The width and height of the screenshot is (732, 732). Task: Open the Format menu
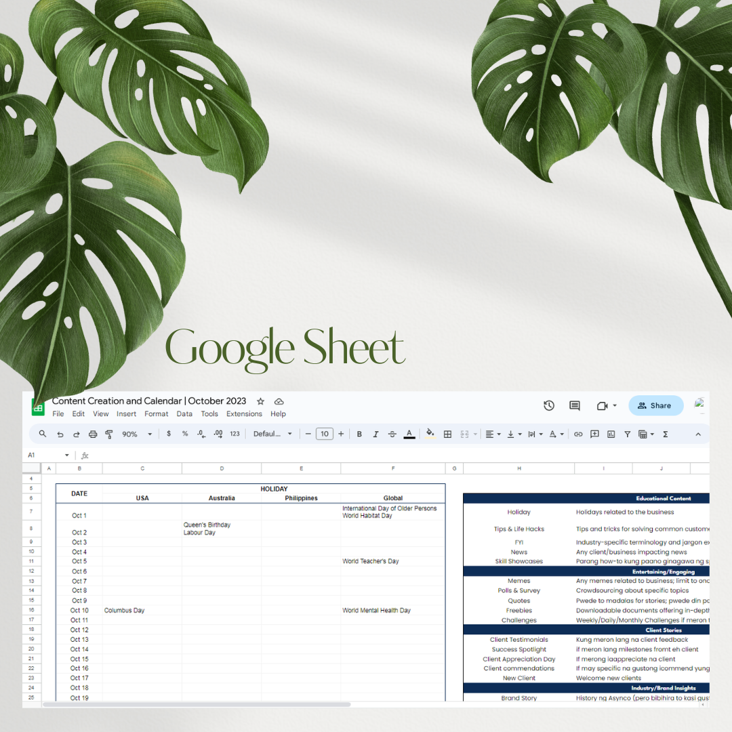156,414
